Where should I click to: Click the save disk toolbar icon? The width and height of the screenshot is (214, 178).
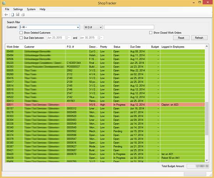click(x=17, y=15)
